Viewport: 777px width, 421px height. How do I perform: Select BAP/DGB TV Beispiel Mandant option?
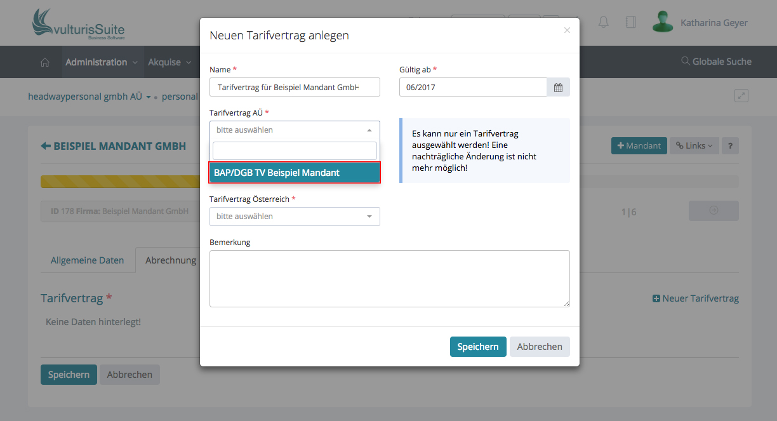pyautogui.click(x=295, y=173)
